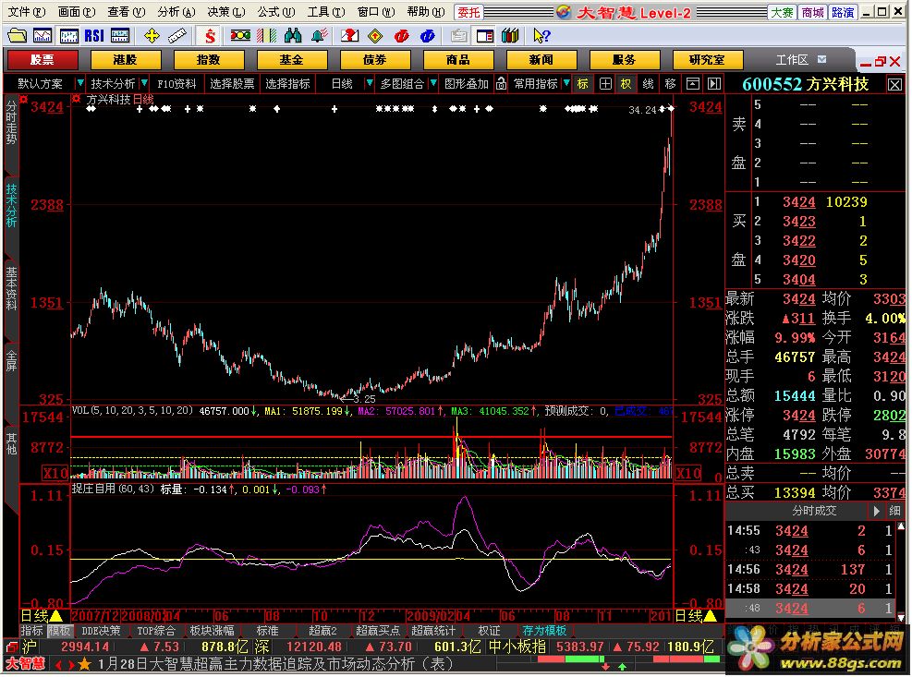
Task: Expand 分时成交 panel with right arrow
Action: [x=876, y=512]
